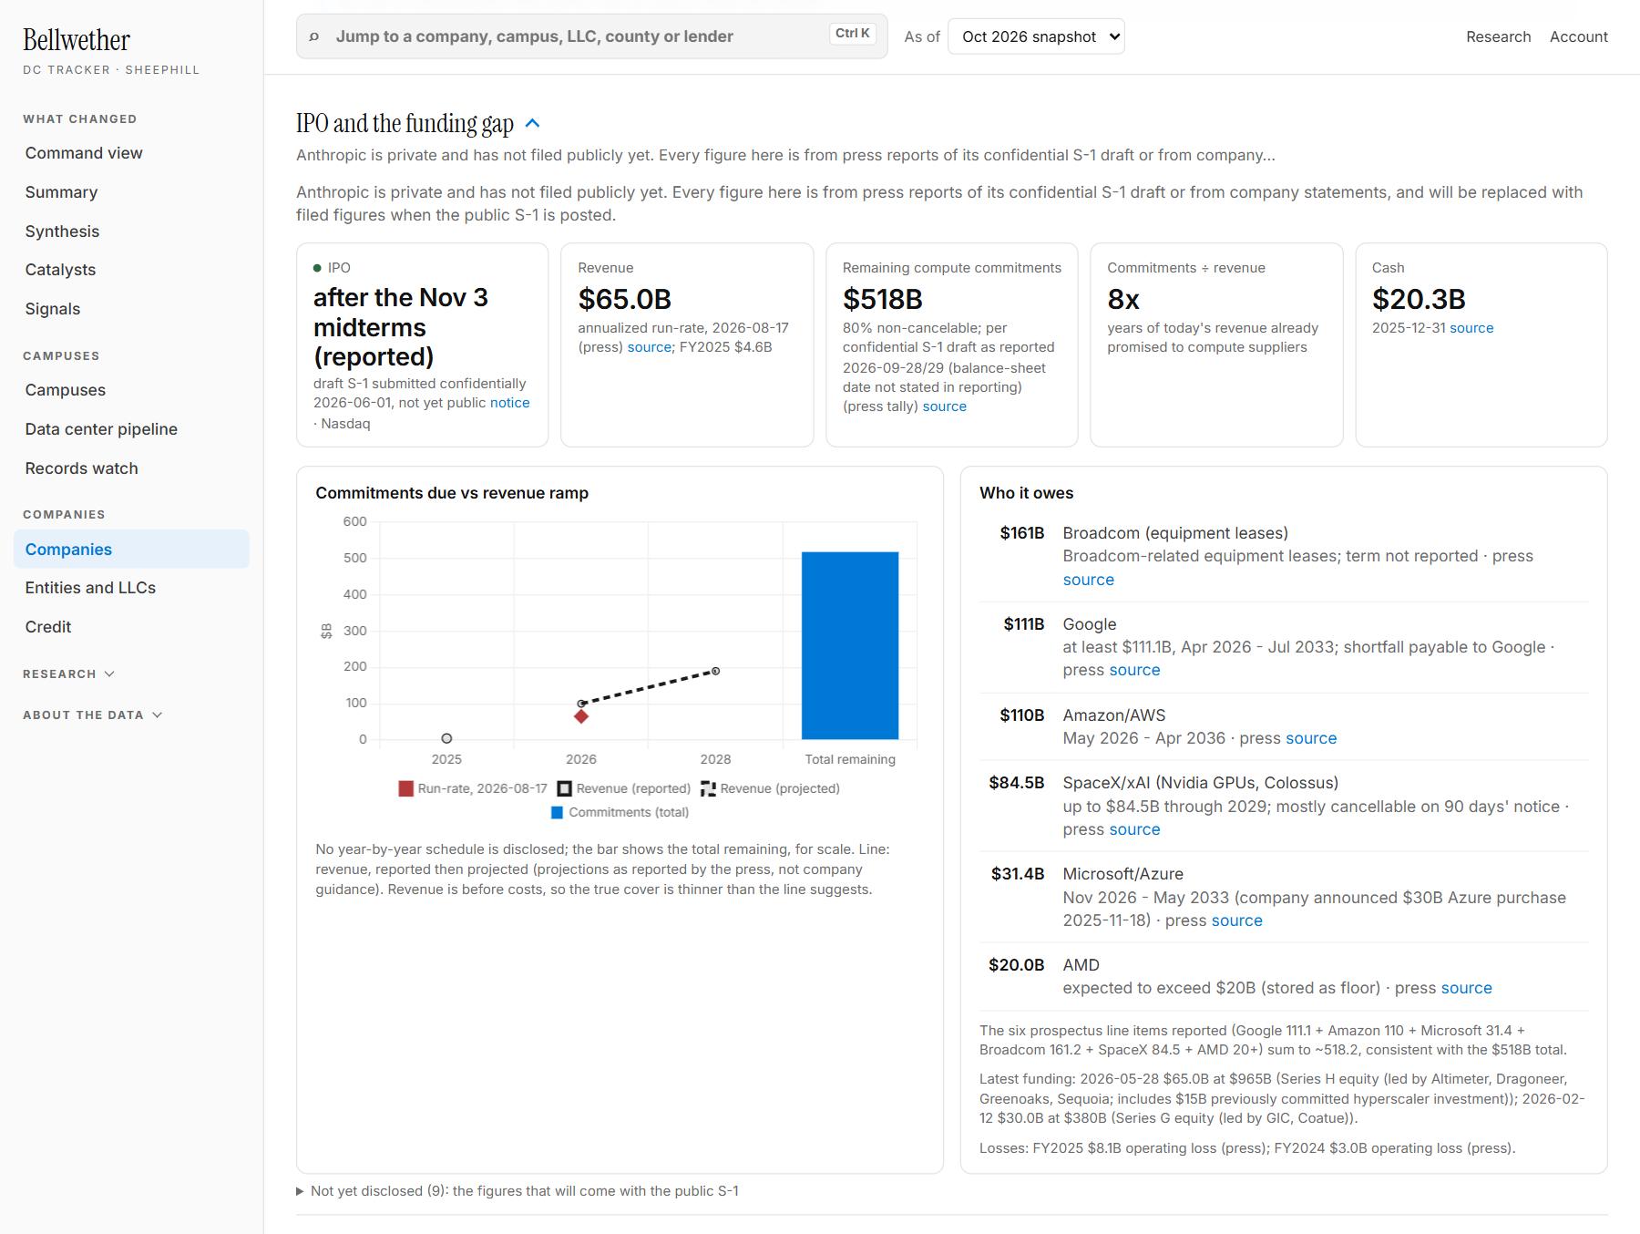Open the Amazon/AWS source link
Screen dimensions: 1640x1234
1311,738
